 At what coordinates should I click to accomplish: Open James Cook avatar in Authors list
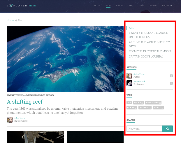point(129,83)
